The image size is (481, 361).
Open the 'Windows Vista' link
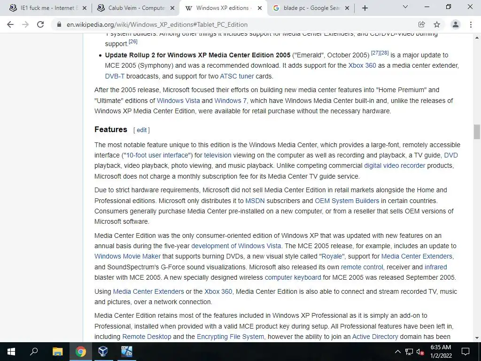pyautogui.click(x=178, y=101)
